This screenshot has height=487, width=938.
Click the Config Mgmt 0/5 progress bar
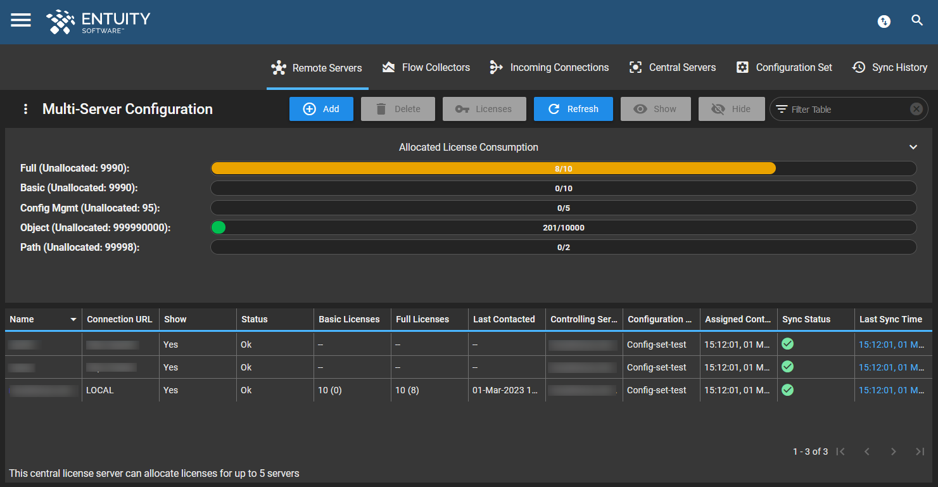click(563, 208)
